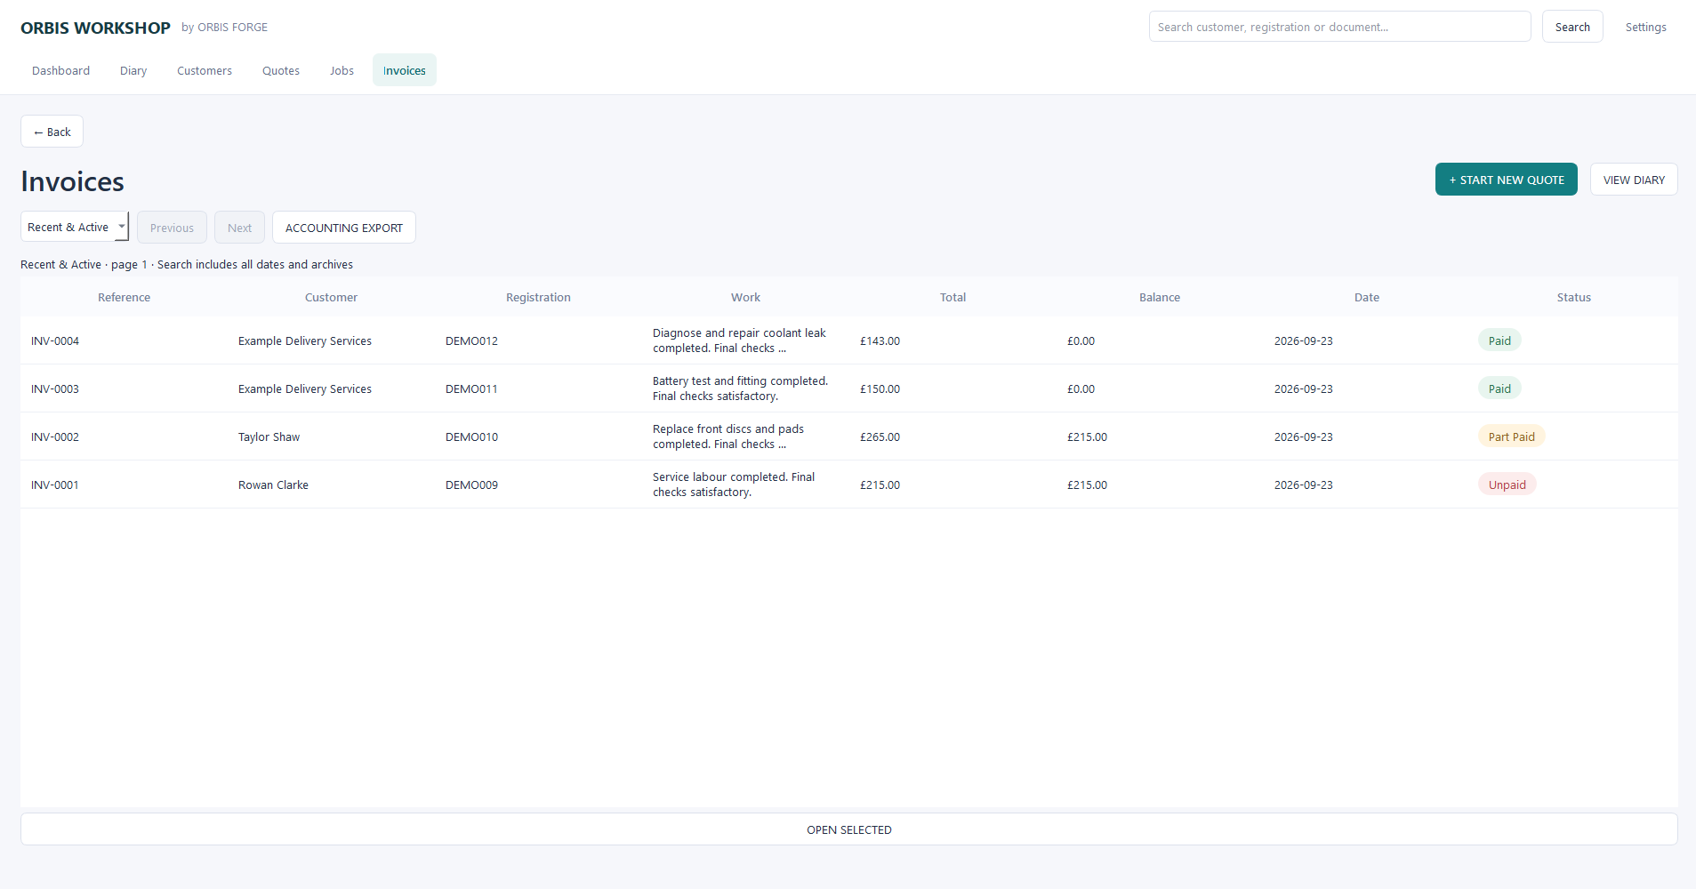Select invoice row INV-0004
Screen dimensions: 1696x889
tap(849, 340)
